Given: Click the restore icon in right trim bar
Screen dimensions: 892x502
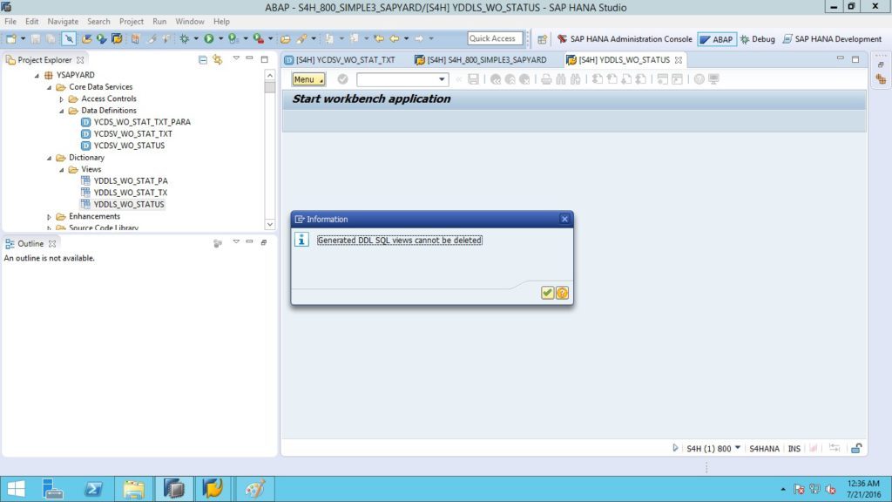Looking at the screenshot, I should point(881,64).
